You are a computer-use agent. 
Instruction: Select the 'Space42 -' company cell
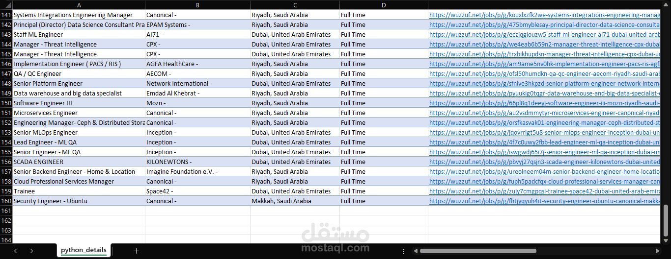pyautogui.click(x=197, y=191)
